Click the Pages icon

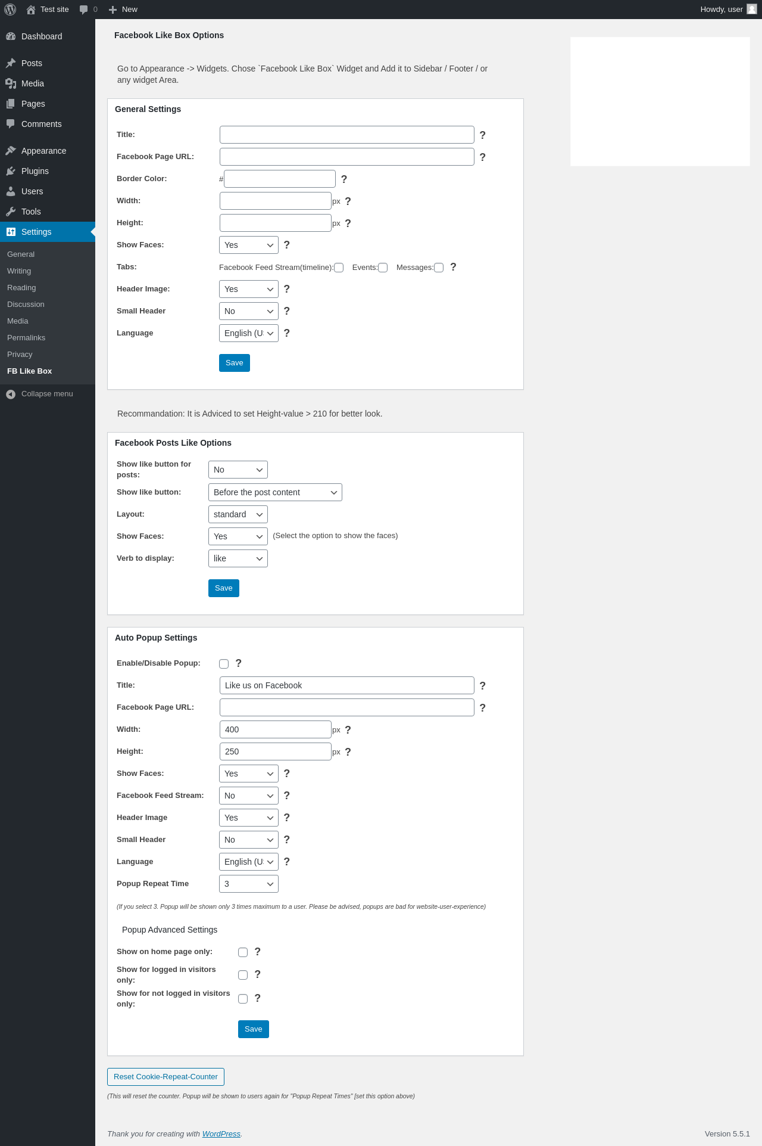(11, 104)
